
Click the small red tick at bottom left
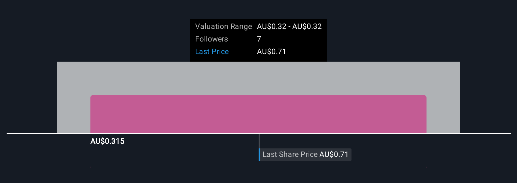(x=90, y=167)
